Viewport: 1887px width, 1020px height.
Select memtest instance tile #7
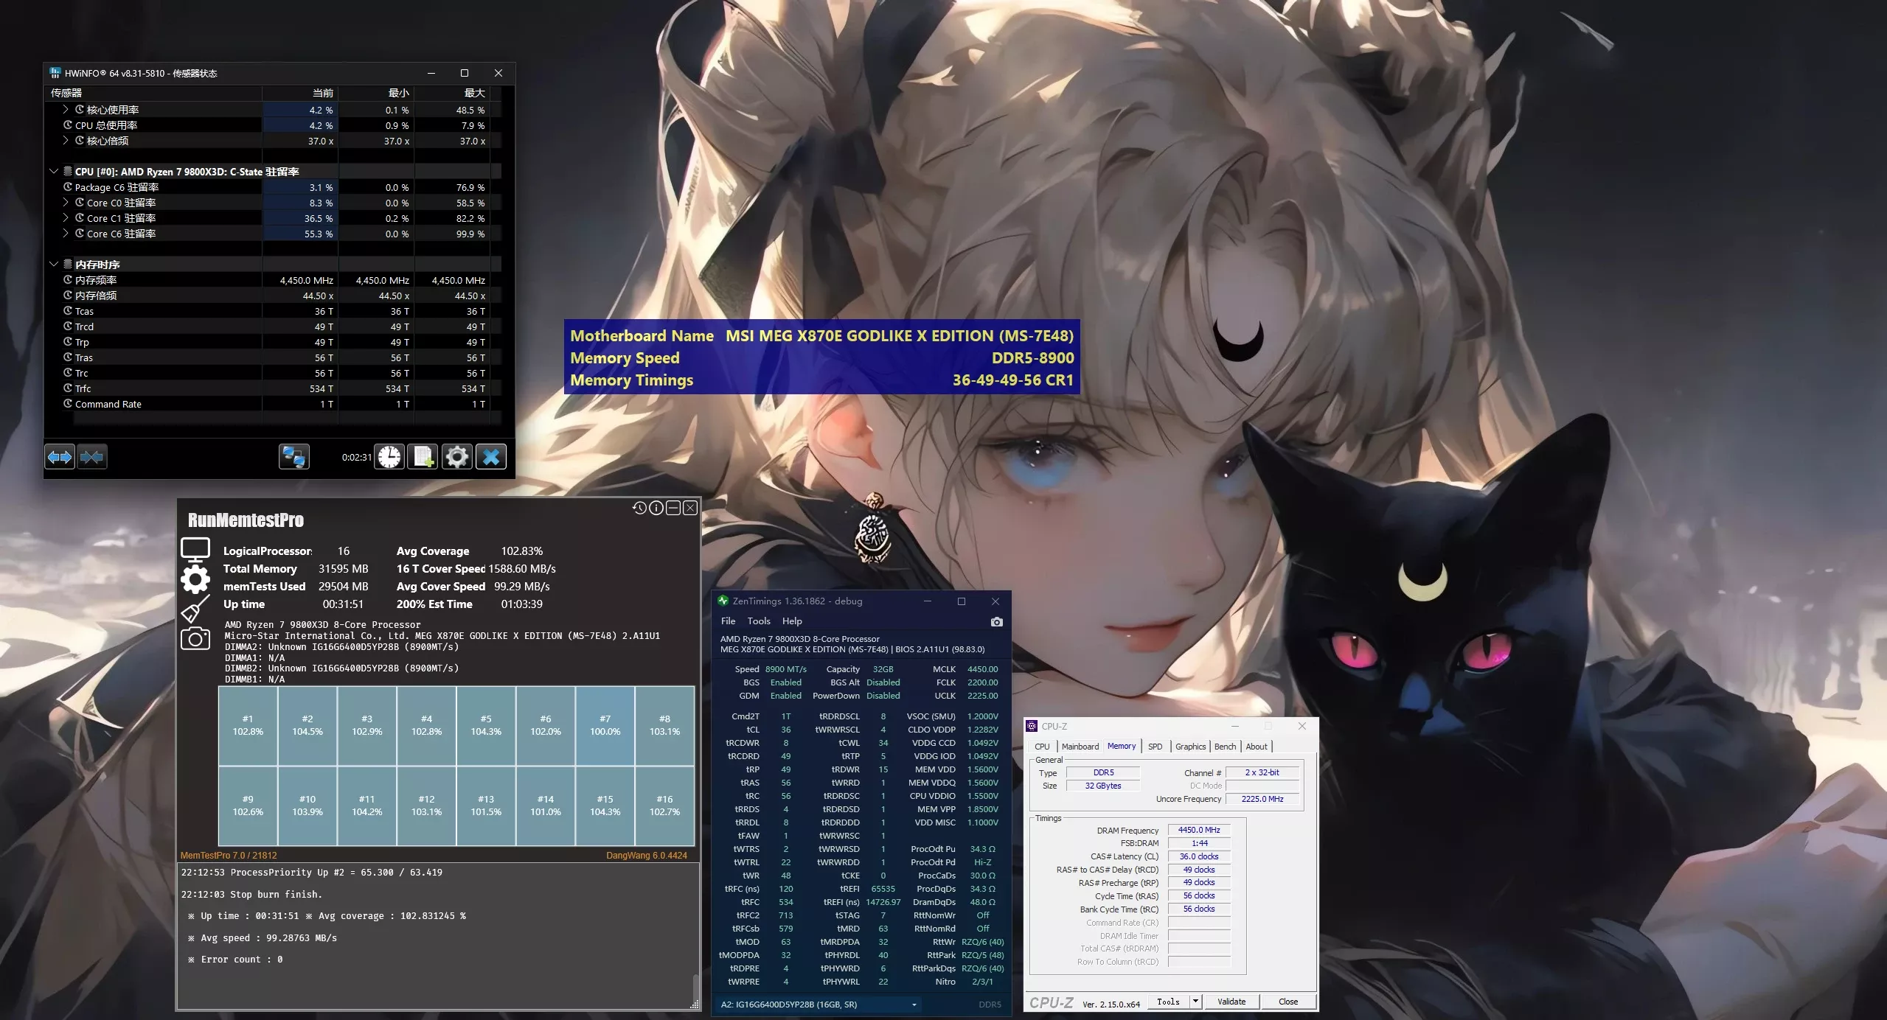click(x=605, y=724)
